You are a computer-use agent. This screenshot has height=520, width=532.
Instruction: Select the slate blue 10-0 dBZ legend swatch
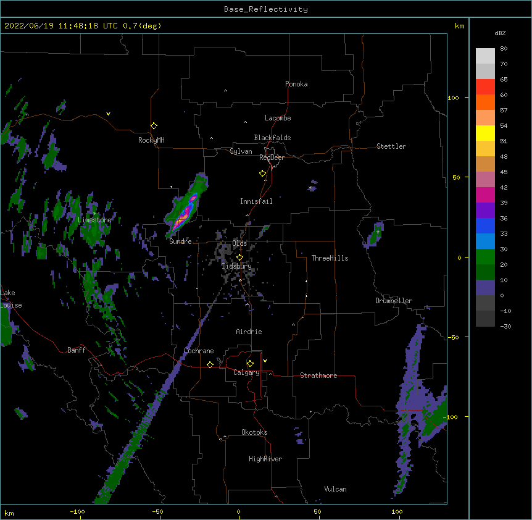[x=485, y=288]
